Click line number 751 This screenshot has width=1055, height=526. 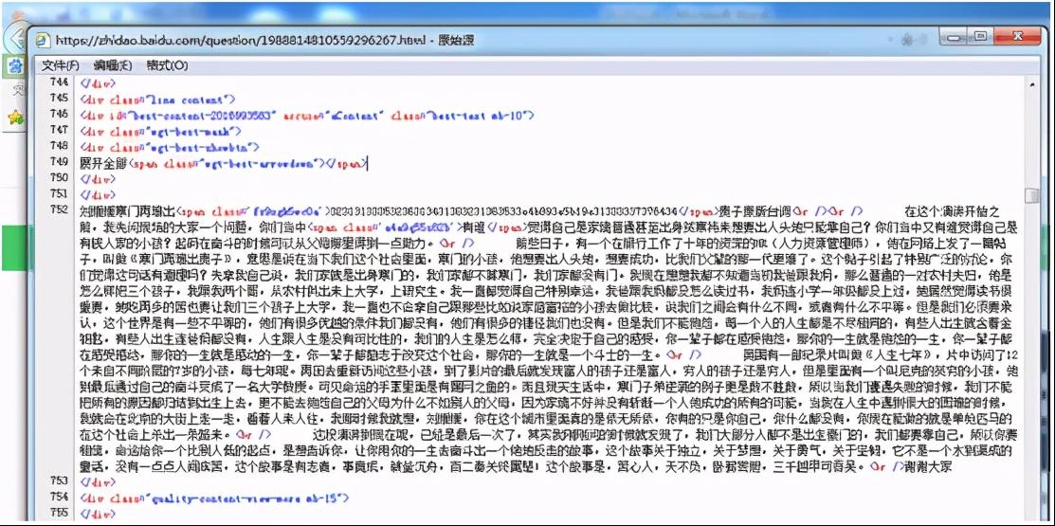pyautogui.click(x=59, y=193)
